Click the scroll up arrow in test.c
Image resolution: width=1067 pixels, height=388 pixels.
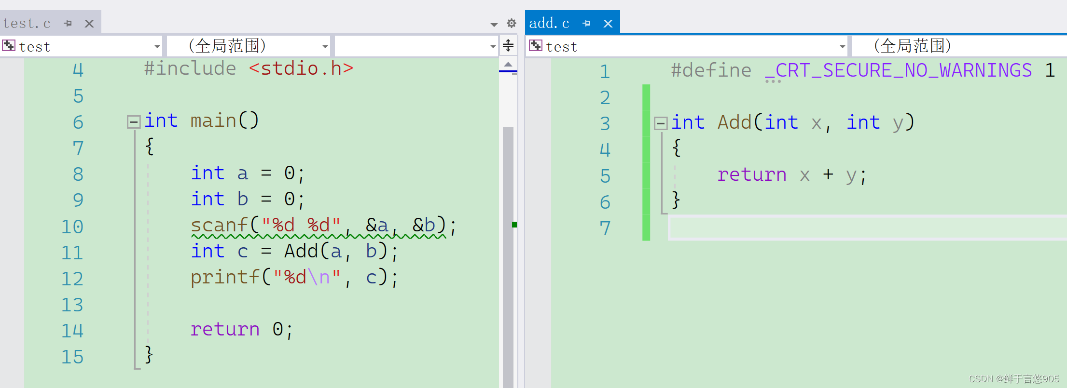coord(508,64)
